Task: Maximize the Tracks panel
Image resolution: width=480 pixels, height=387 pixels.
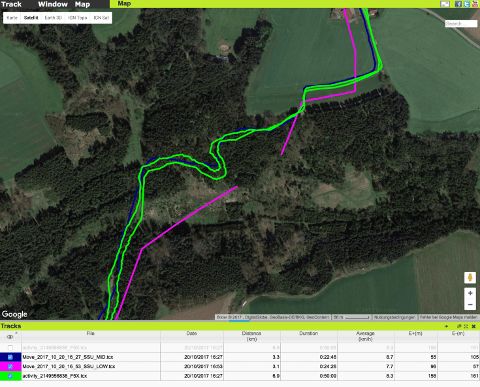Action: coord(466,326)
